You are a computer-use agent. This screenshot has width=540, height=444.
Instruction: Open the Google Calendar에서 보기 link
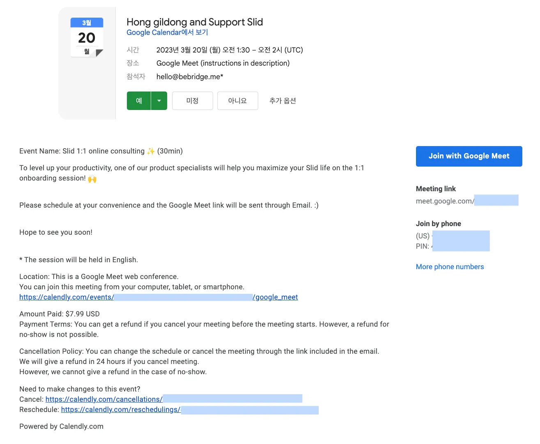click(167, 32)
